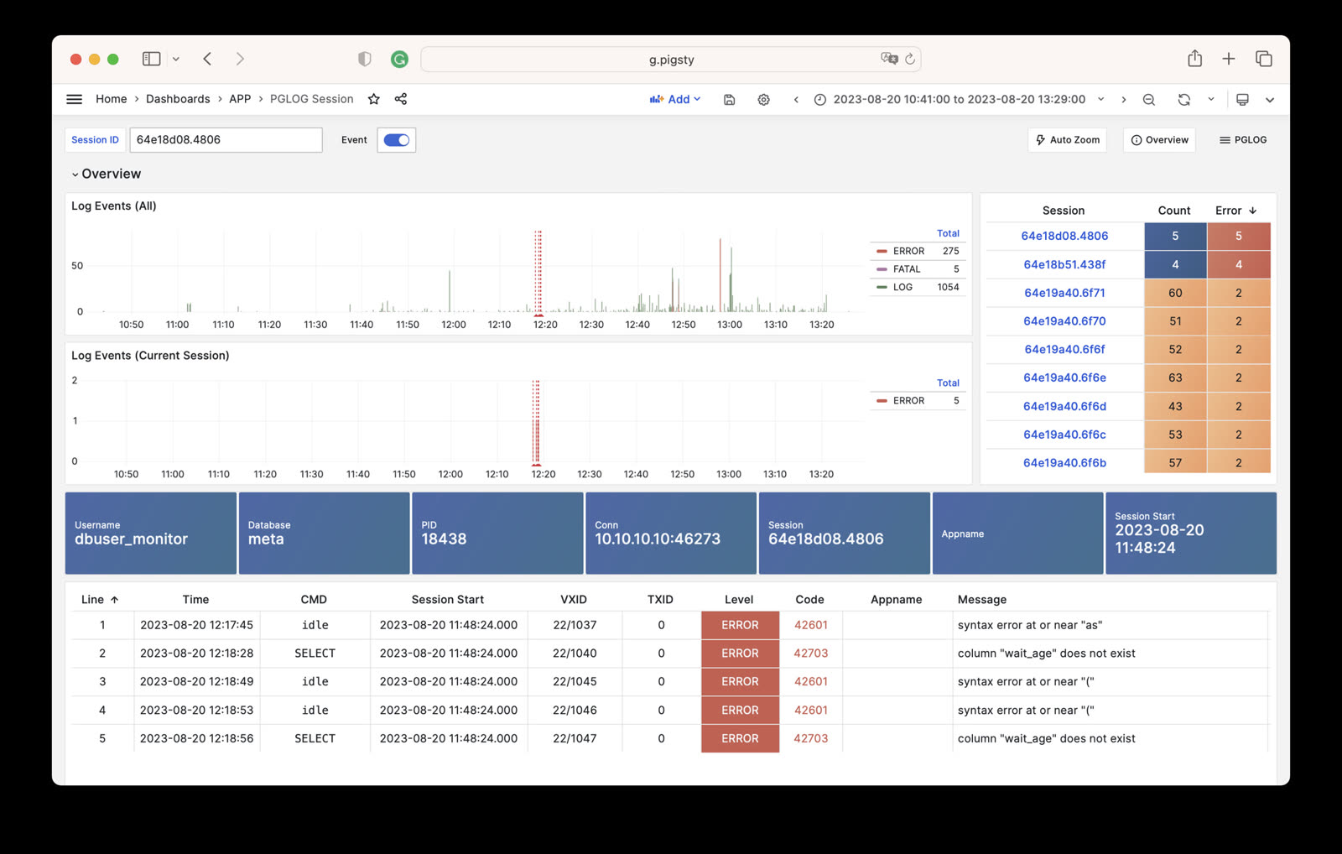
Task: Go to Dashboards breadcrumb
Action: point(178,99)
